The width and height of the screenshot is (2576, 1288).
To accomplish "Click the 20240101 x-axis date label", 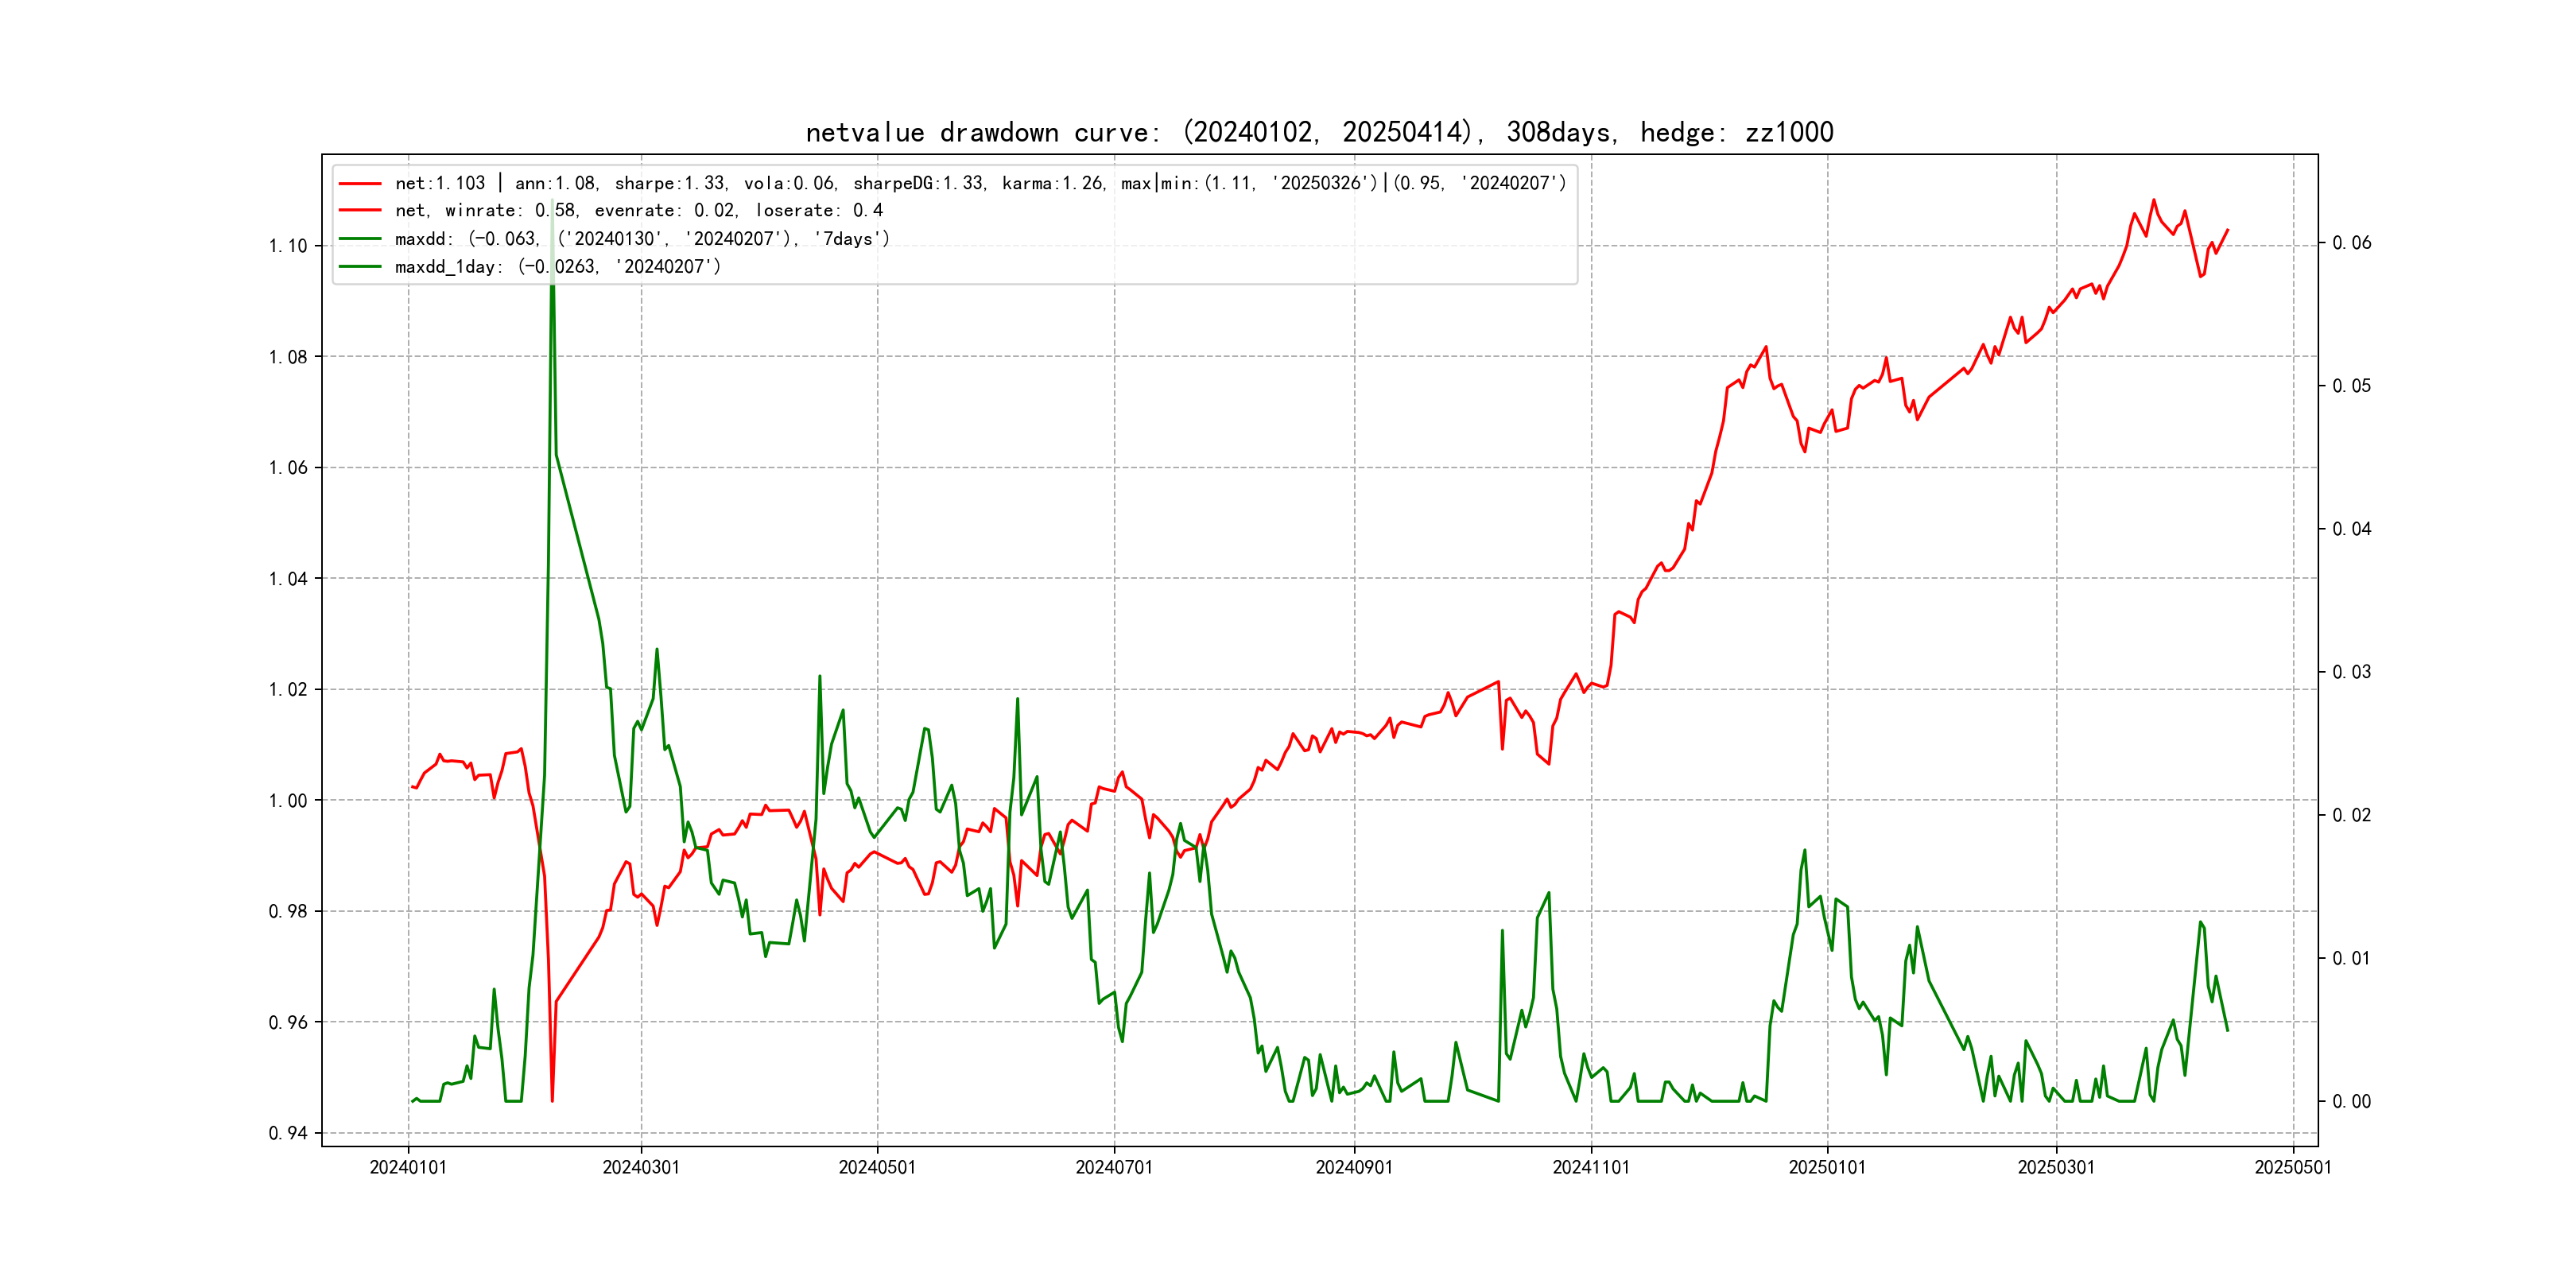I will (408, 1167).
